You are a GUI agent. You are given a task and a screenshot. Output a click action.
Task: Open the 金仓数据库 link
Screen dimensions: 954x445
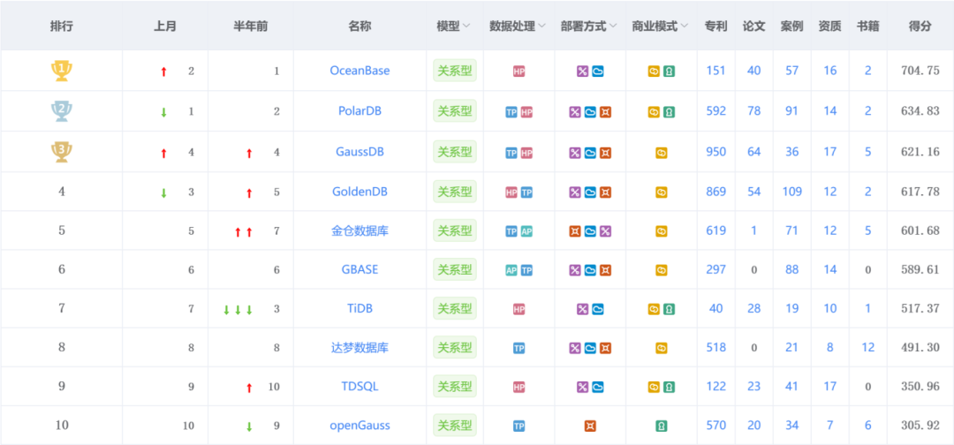(360, 230)
